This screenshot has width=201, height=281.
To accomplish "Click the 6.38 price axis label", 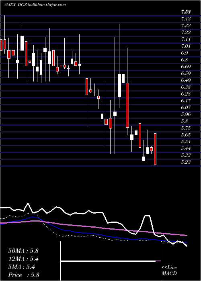I will tap(186, 87).
